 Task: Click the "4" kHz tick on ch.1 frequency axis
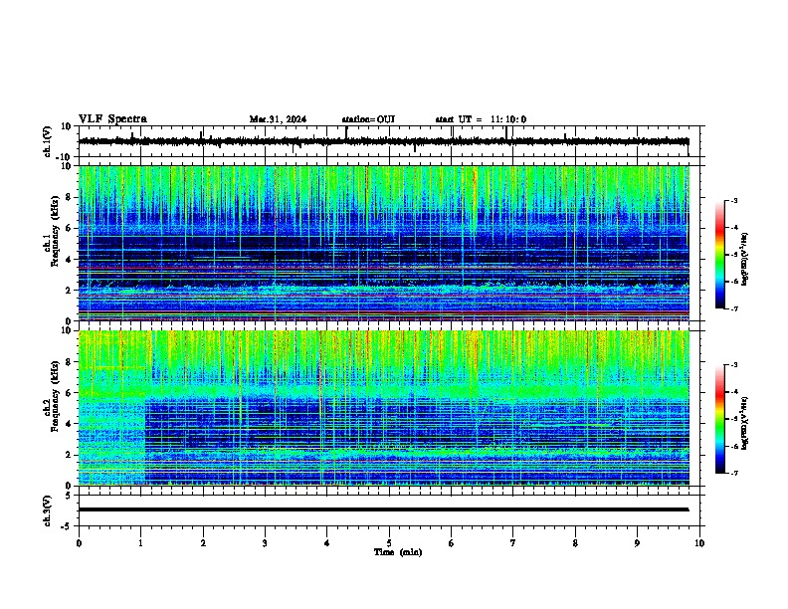69,260
